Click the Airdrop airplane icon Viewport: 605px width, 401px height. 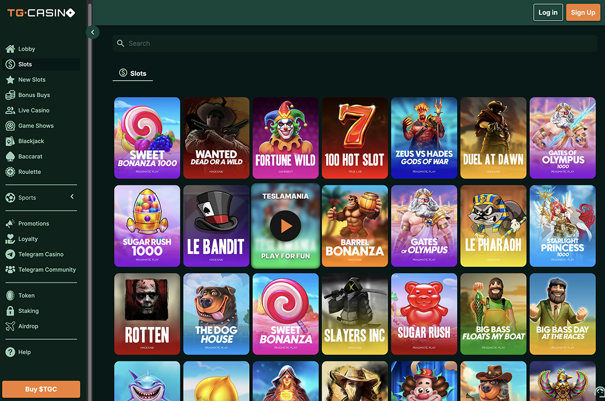tap(10, 326)
